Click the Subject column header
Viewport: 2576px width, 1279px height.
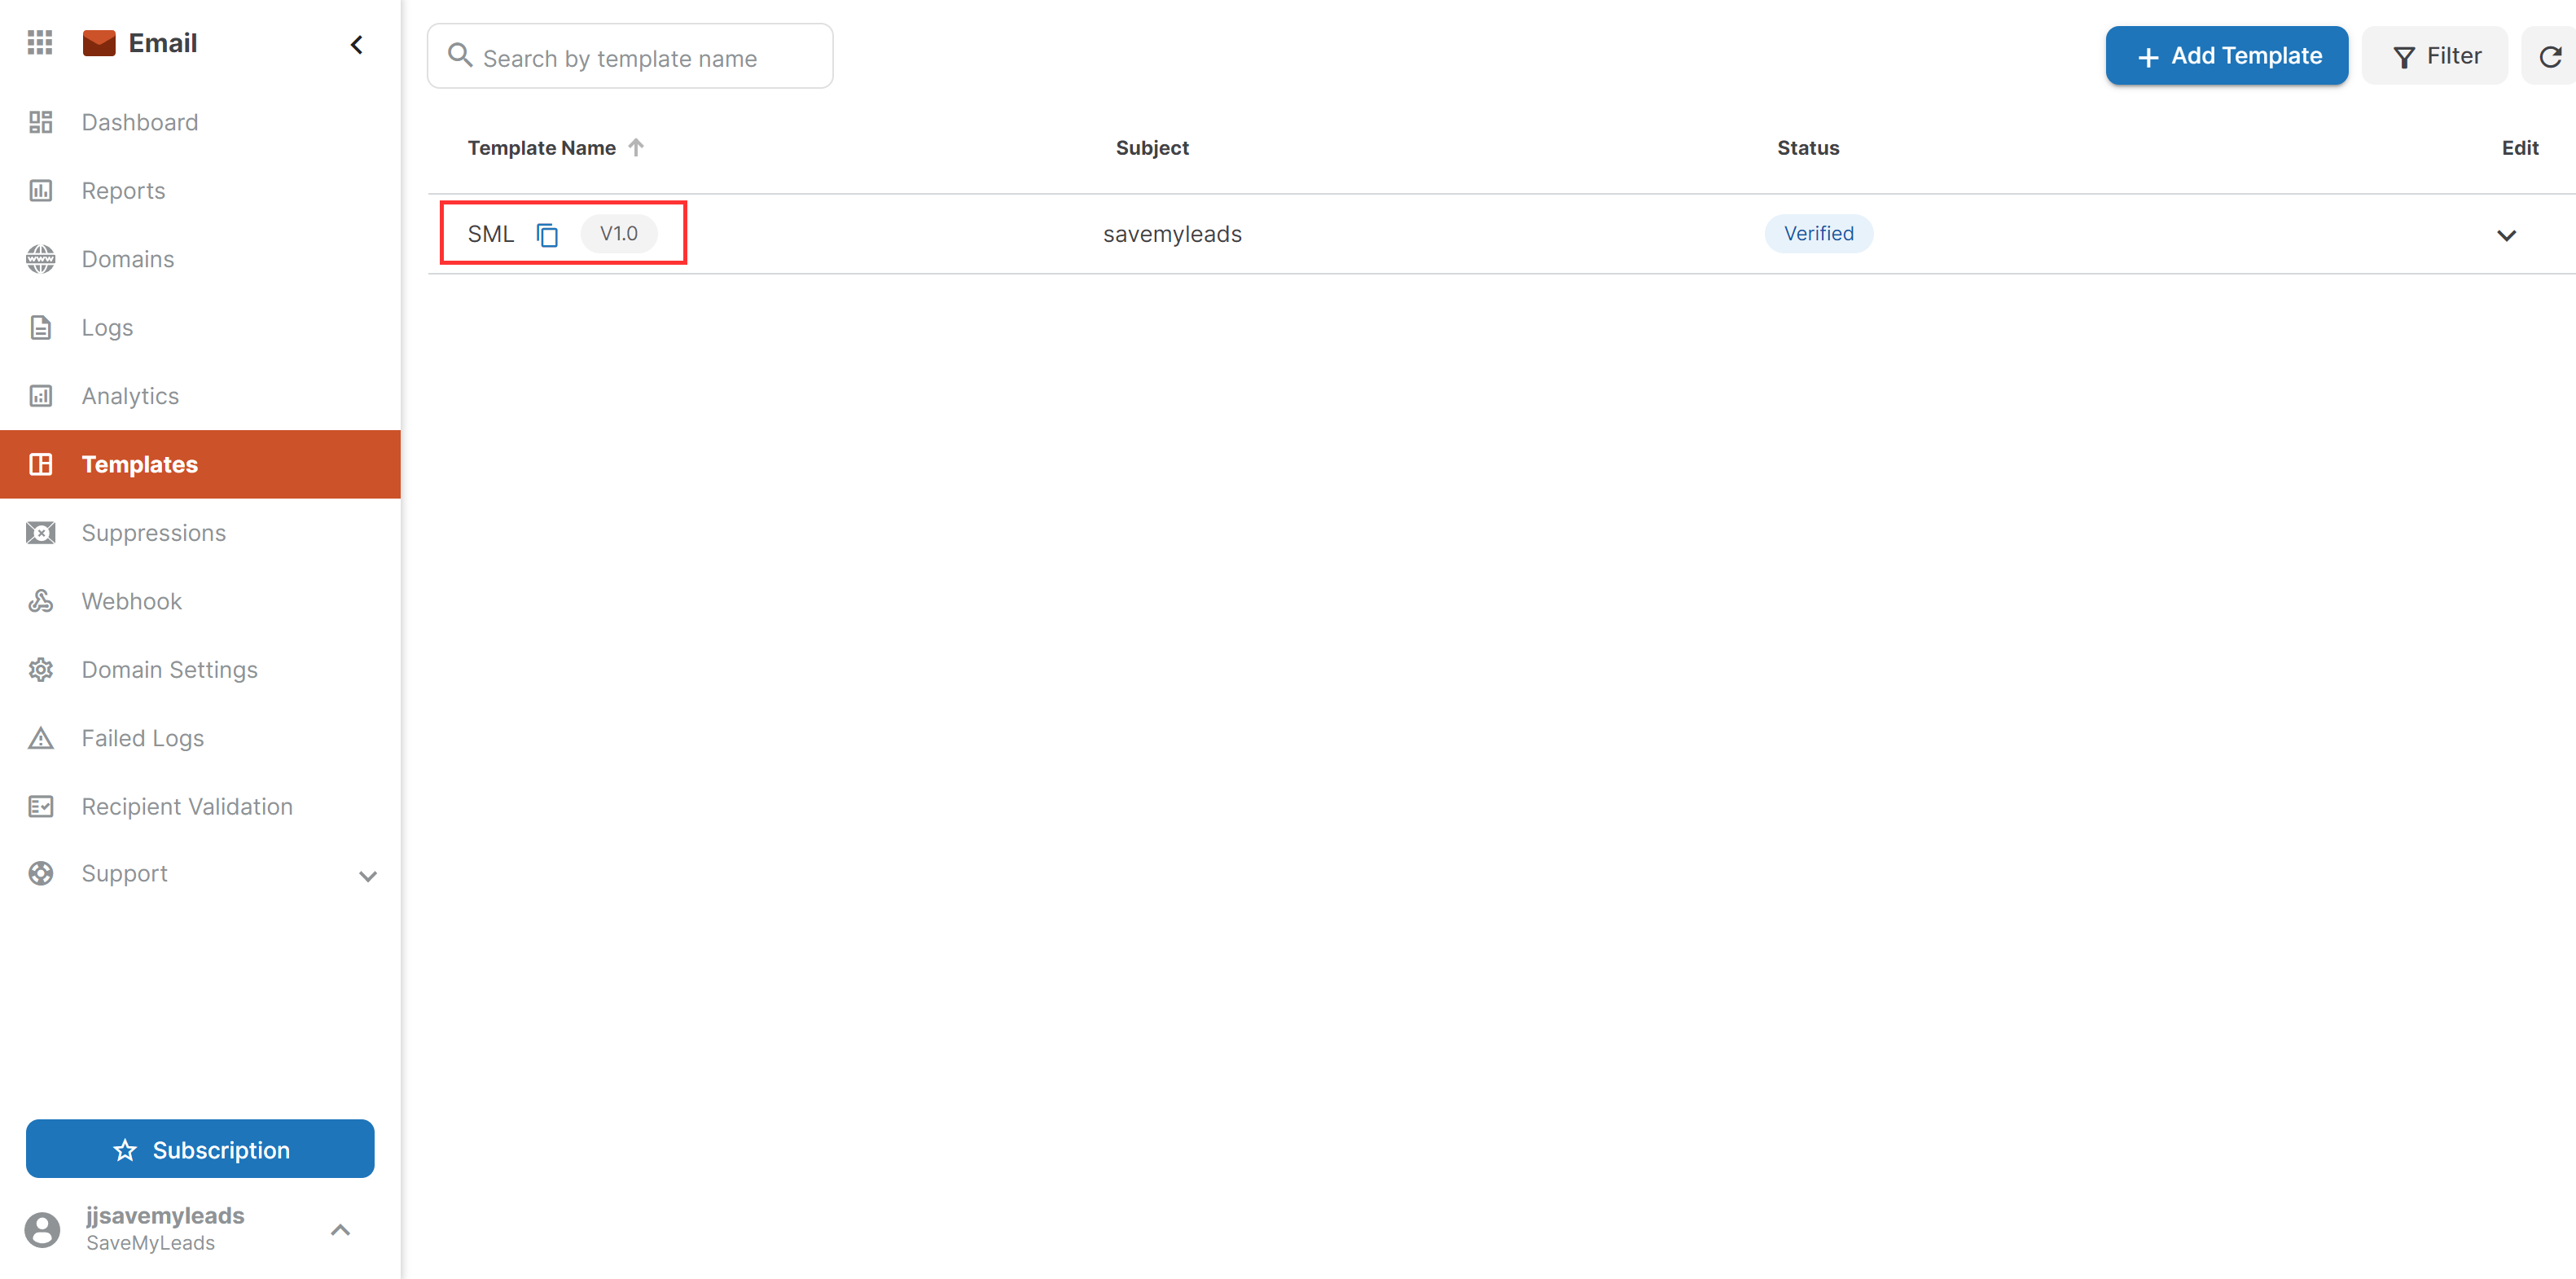[x=1152, y=148]
